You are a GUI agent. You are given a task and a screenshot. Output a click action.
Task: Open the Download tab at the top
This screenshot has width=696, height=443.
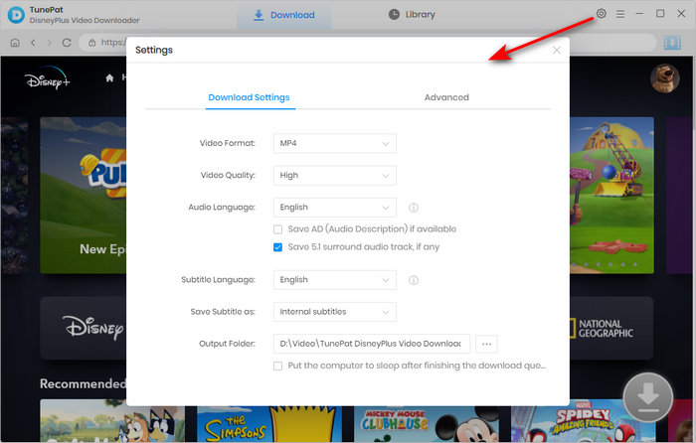click(x=283, y=15)
